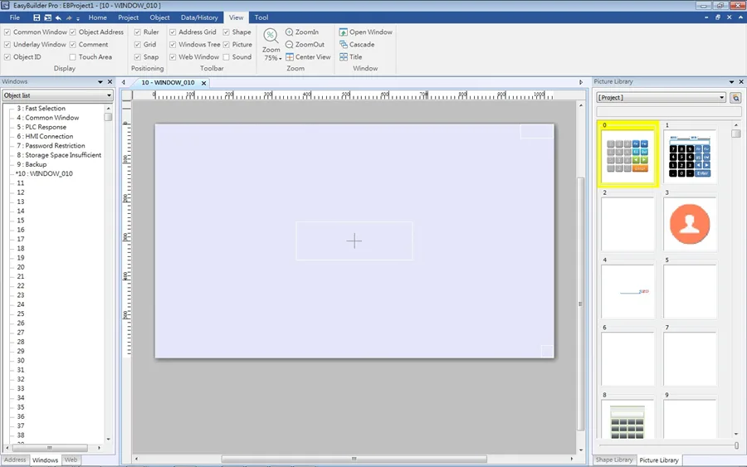Select 9 : Backup window
747x467 pixels.
[32, 164]
